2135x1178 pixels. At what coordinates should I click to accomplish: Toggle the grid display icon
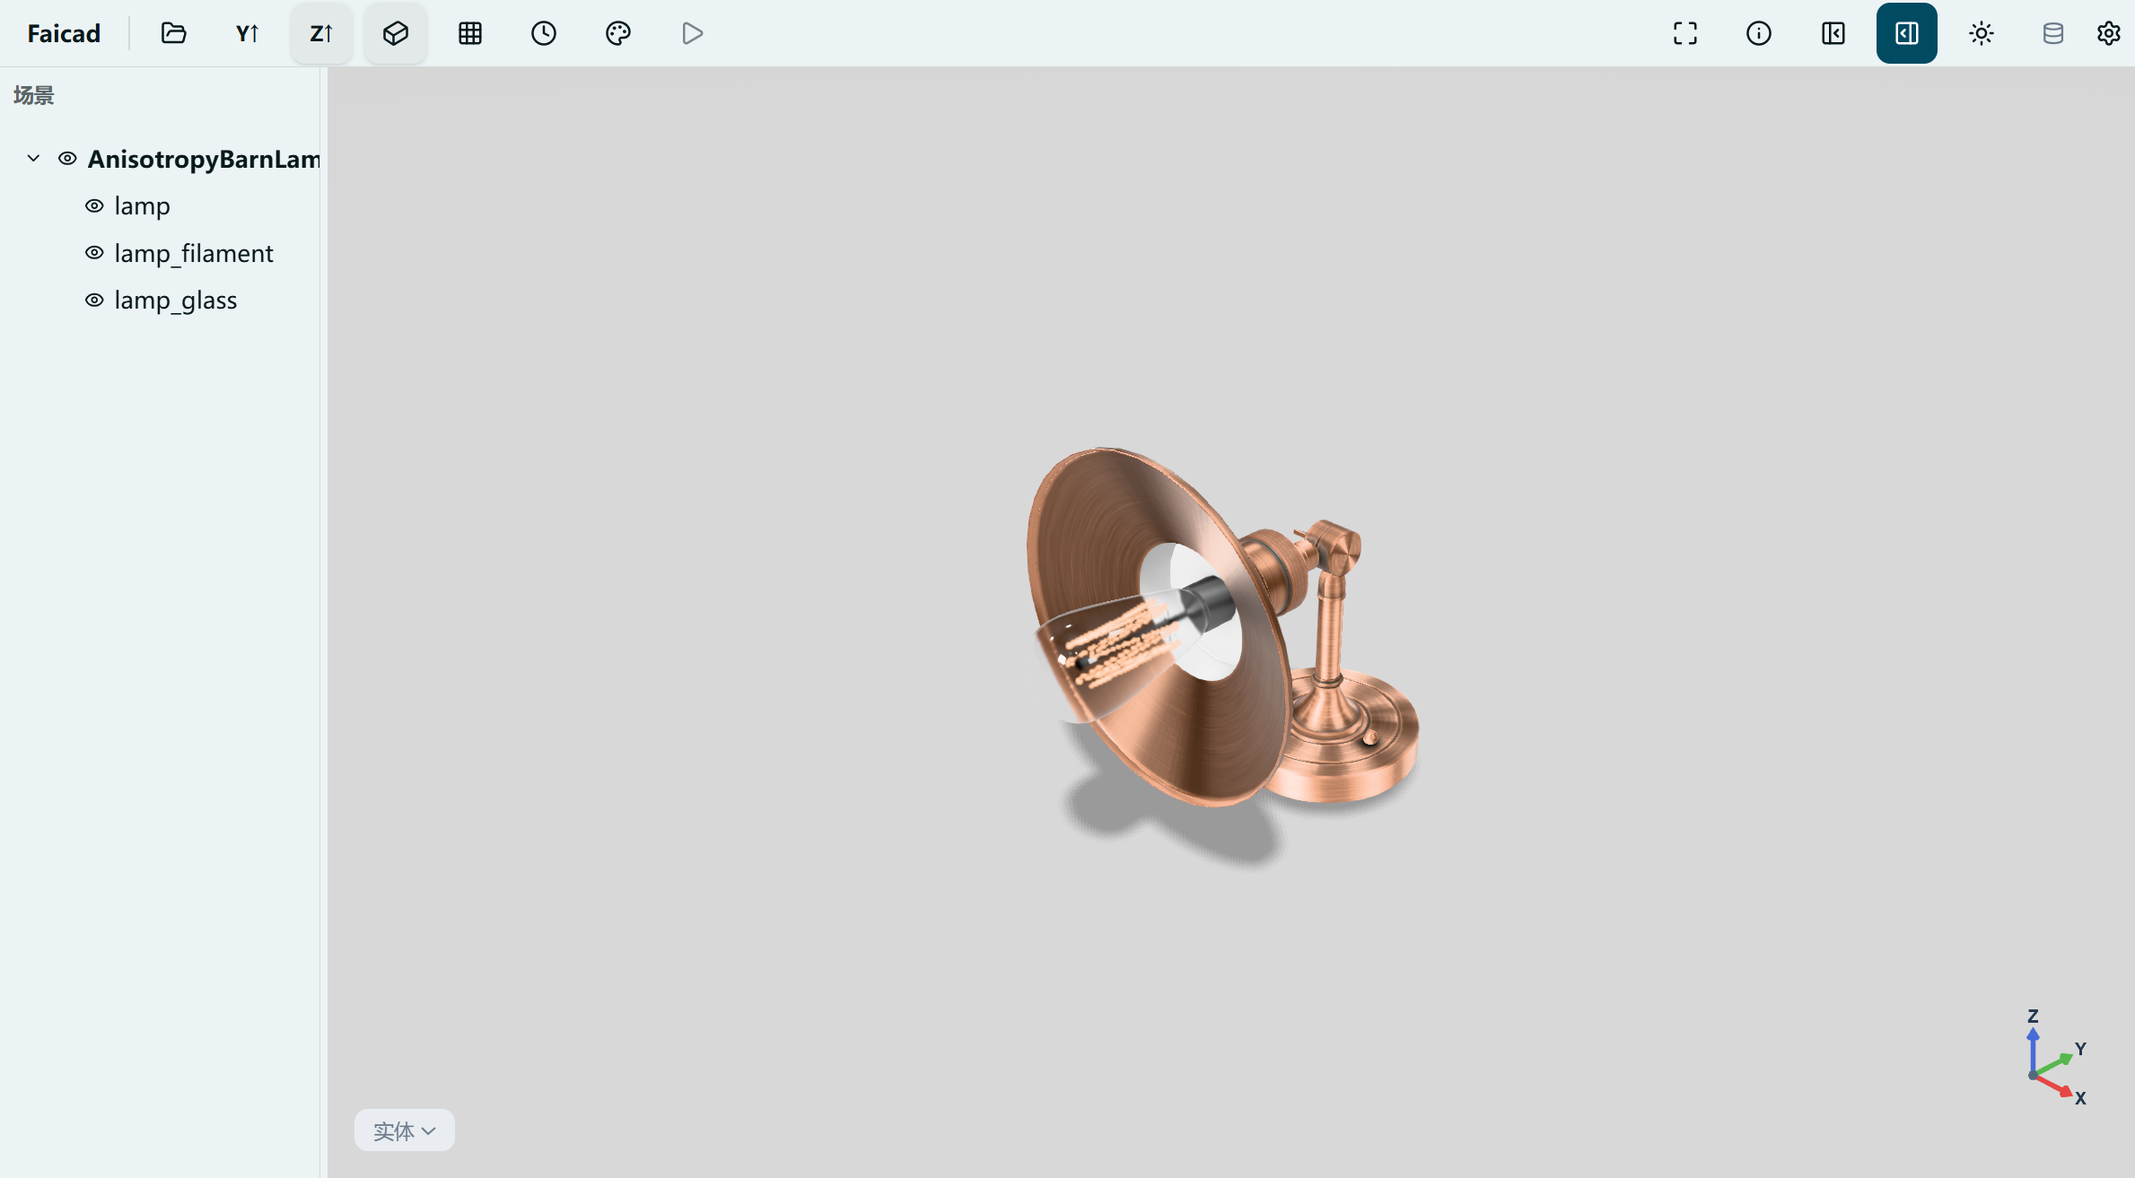(470, 33)
